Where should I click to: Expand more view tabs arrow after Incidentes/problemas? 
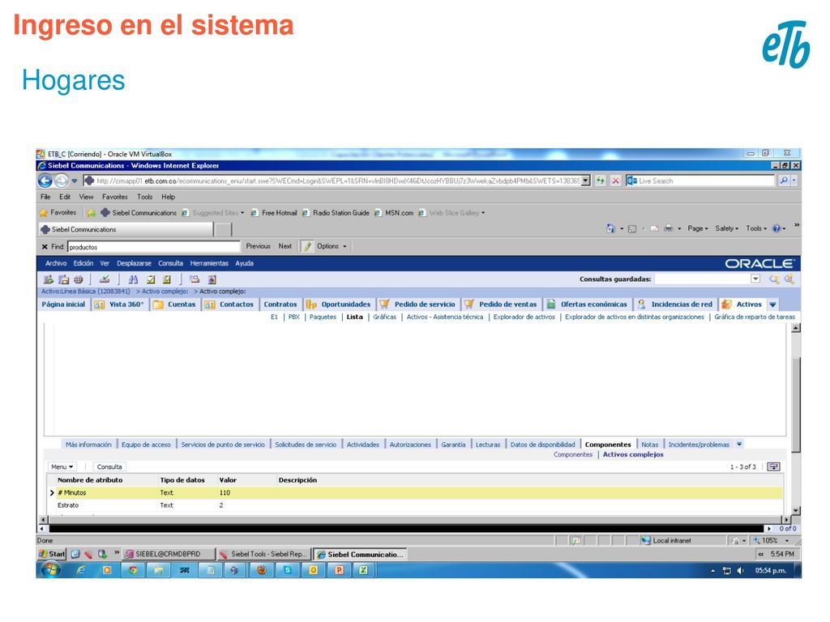(x=739, y=445)
